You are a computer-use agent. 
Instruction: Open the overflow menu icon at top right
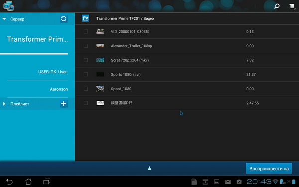(292, 6)
